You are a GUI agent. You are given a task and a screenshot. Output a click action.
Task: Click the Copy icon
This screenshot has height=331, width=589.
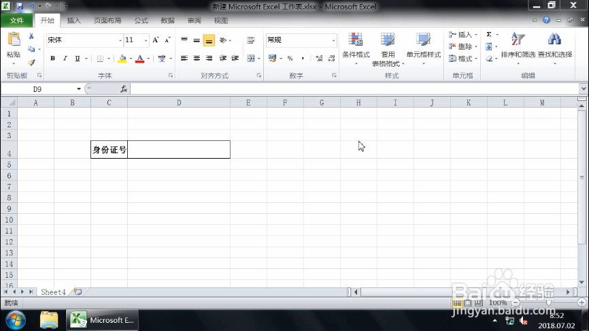click(31, 49)
